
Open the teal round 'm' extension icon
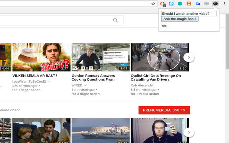(180, 4)
